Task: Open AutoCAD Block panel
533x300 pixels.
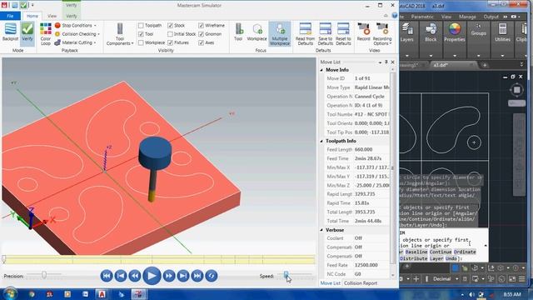Action: pos(431,33)
